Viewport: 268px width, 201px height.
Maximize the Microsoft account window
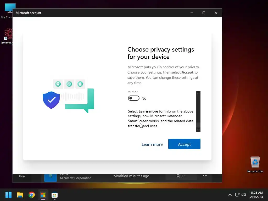pos(204,13)
